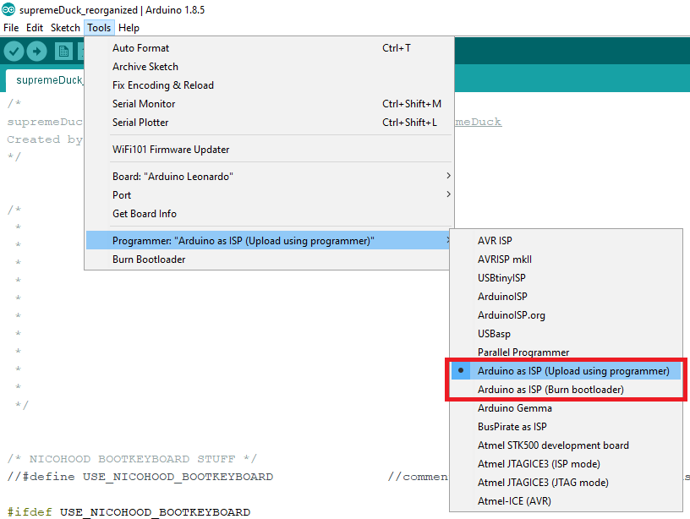
Task: Choose USBasp programmer
Action: point(566,333)
